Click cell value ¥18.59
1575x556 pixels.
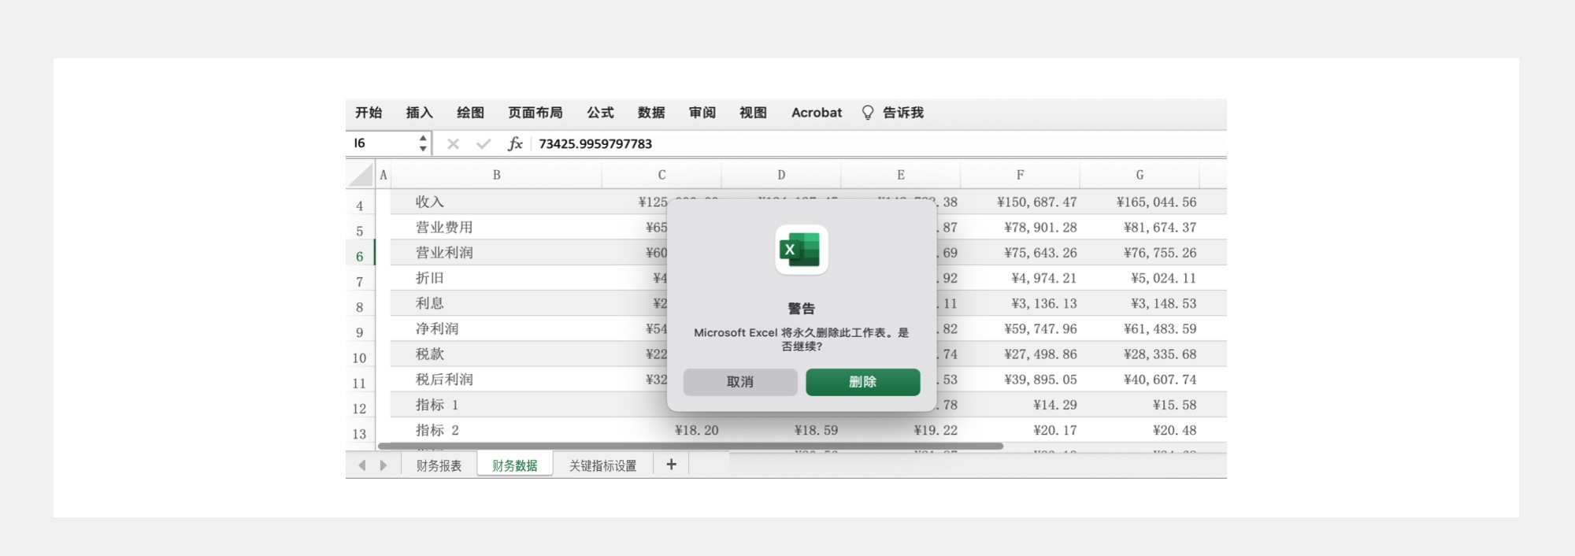816,430
